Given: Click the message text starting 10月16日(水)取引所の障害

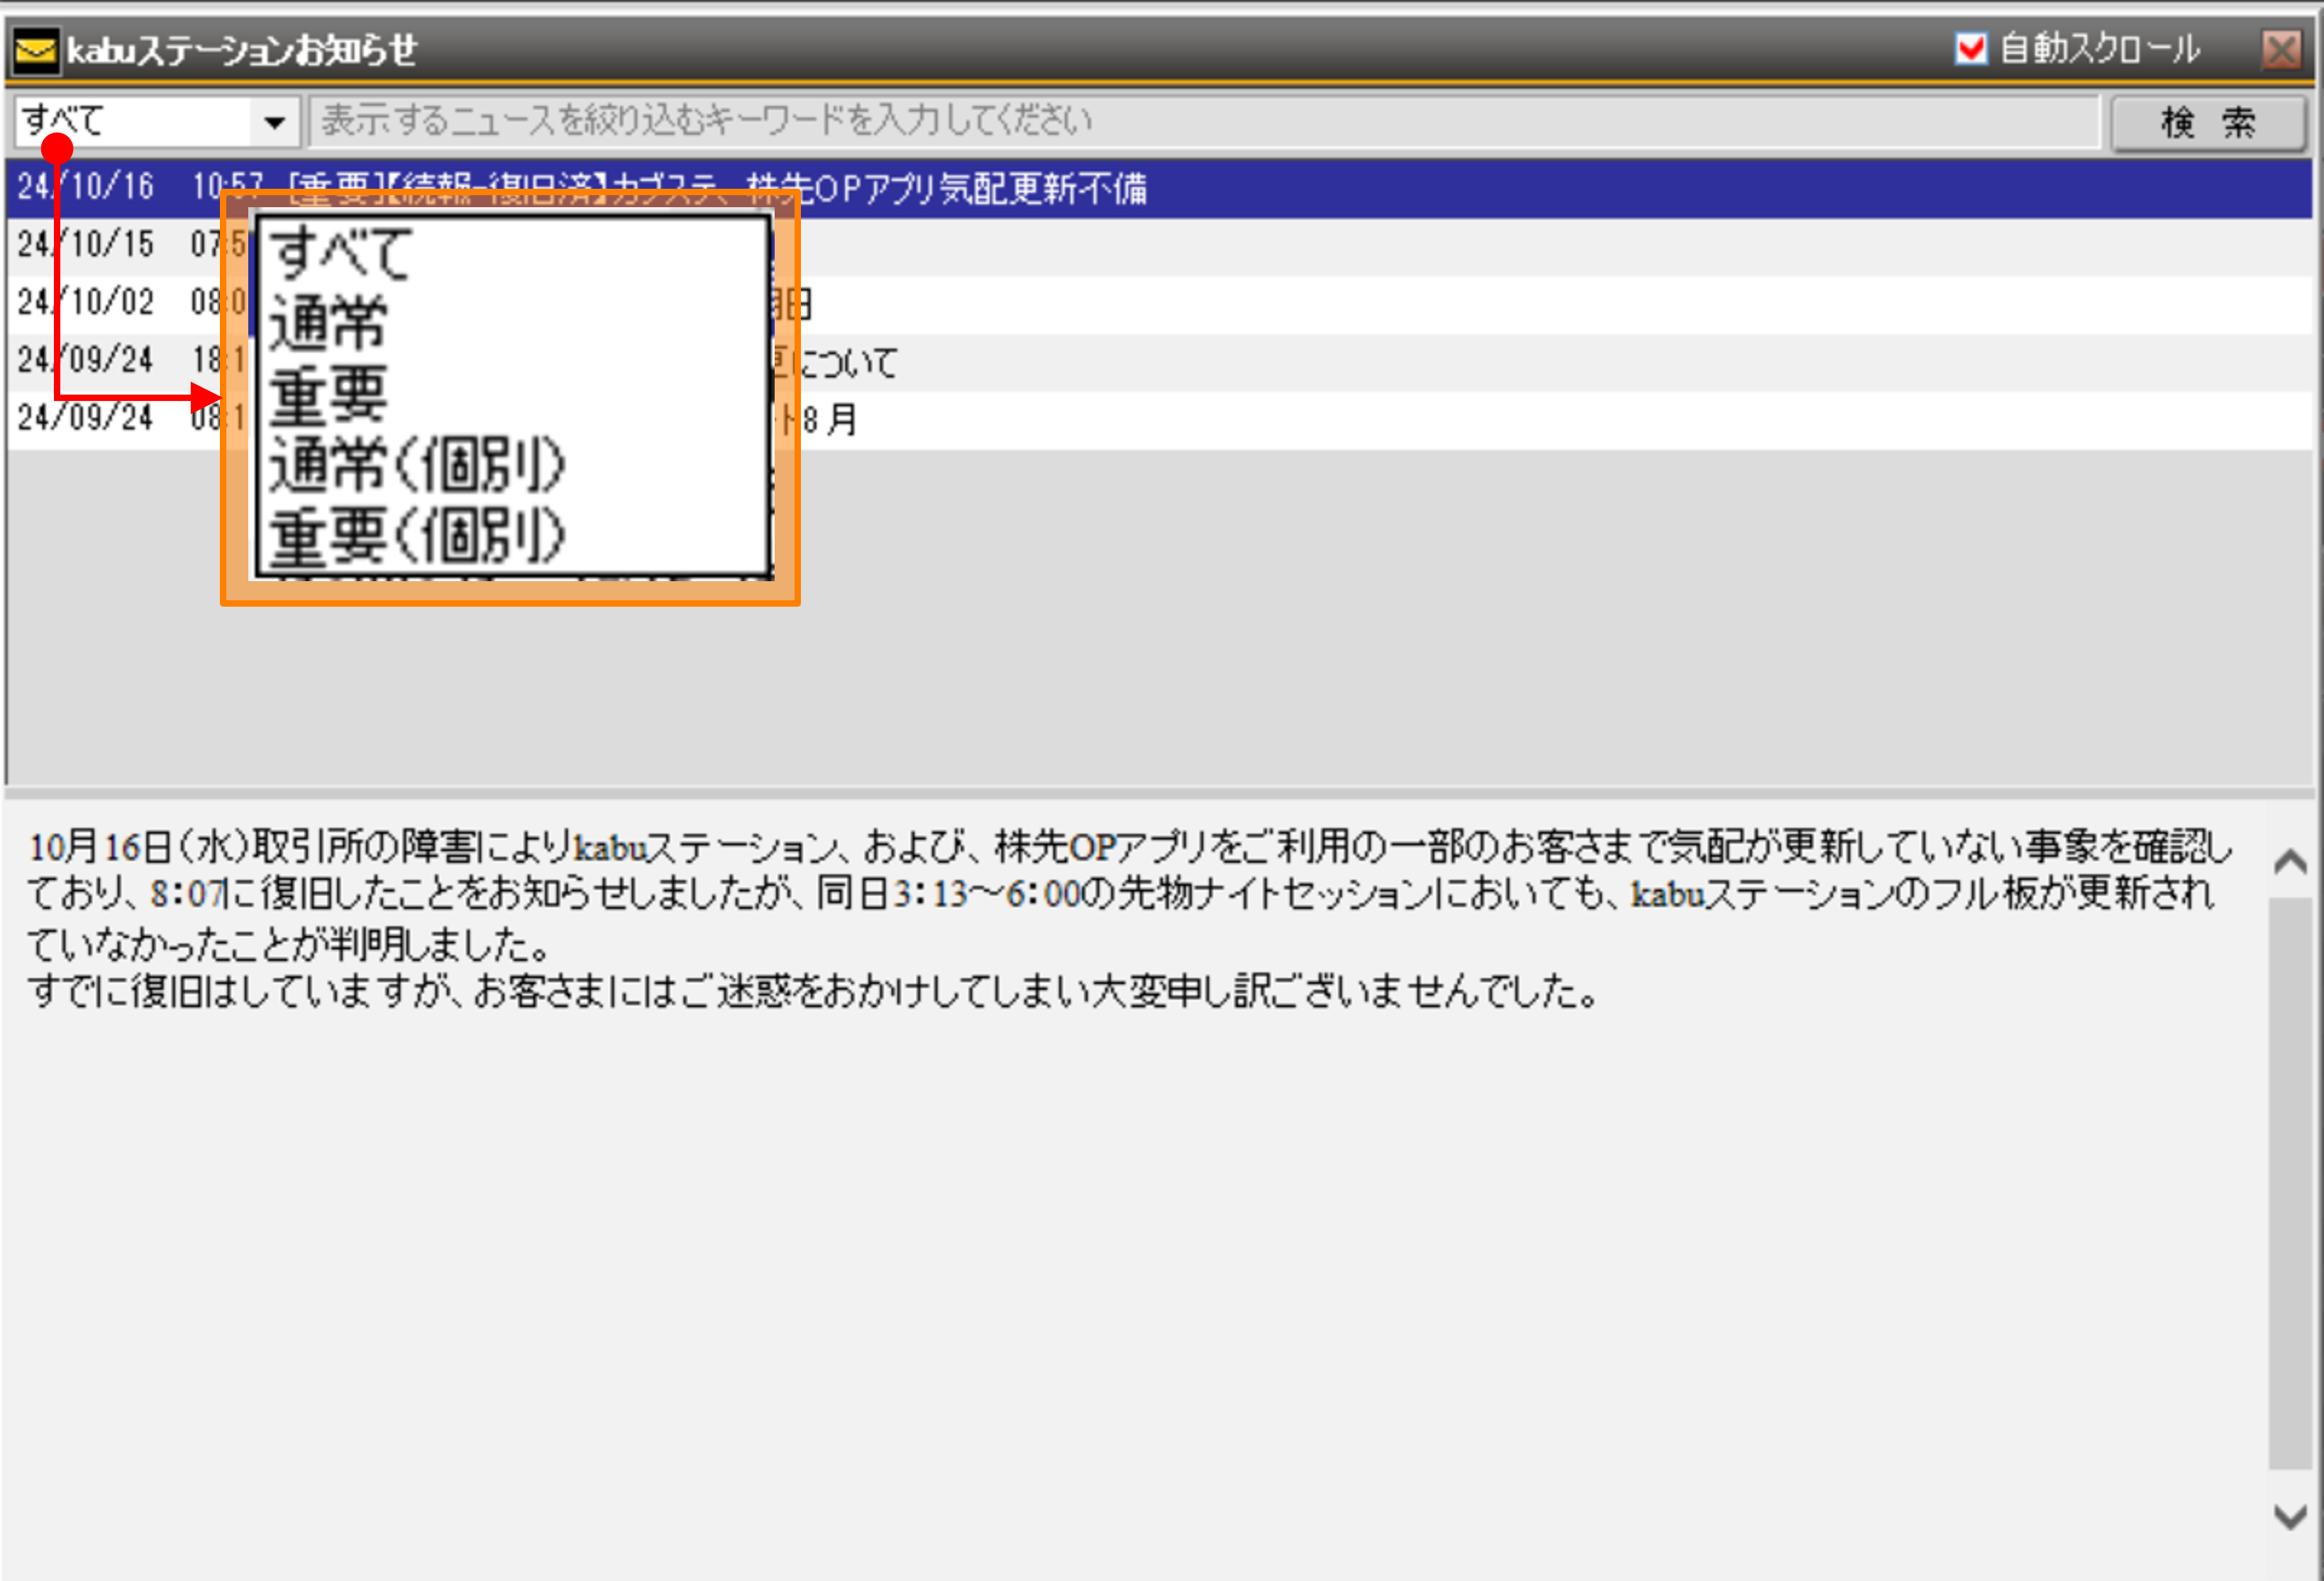Looking at the screenshot, I should 1130,919.
